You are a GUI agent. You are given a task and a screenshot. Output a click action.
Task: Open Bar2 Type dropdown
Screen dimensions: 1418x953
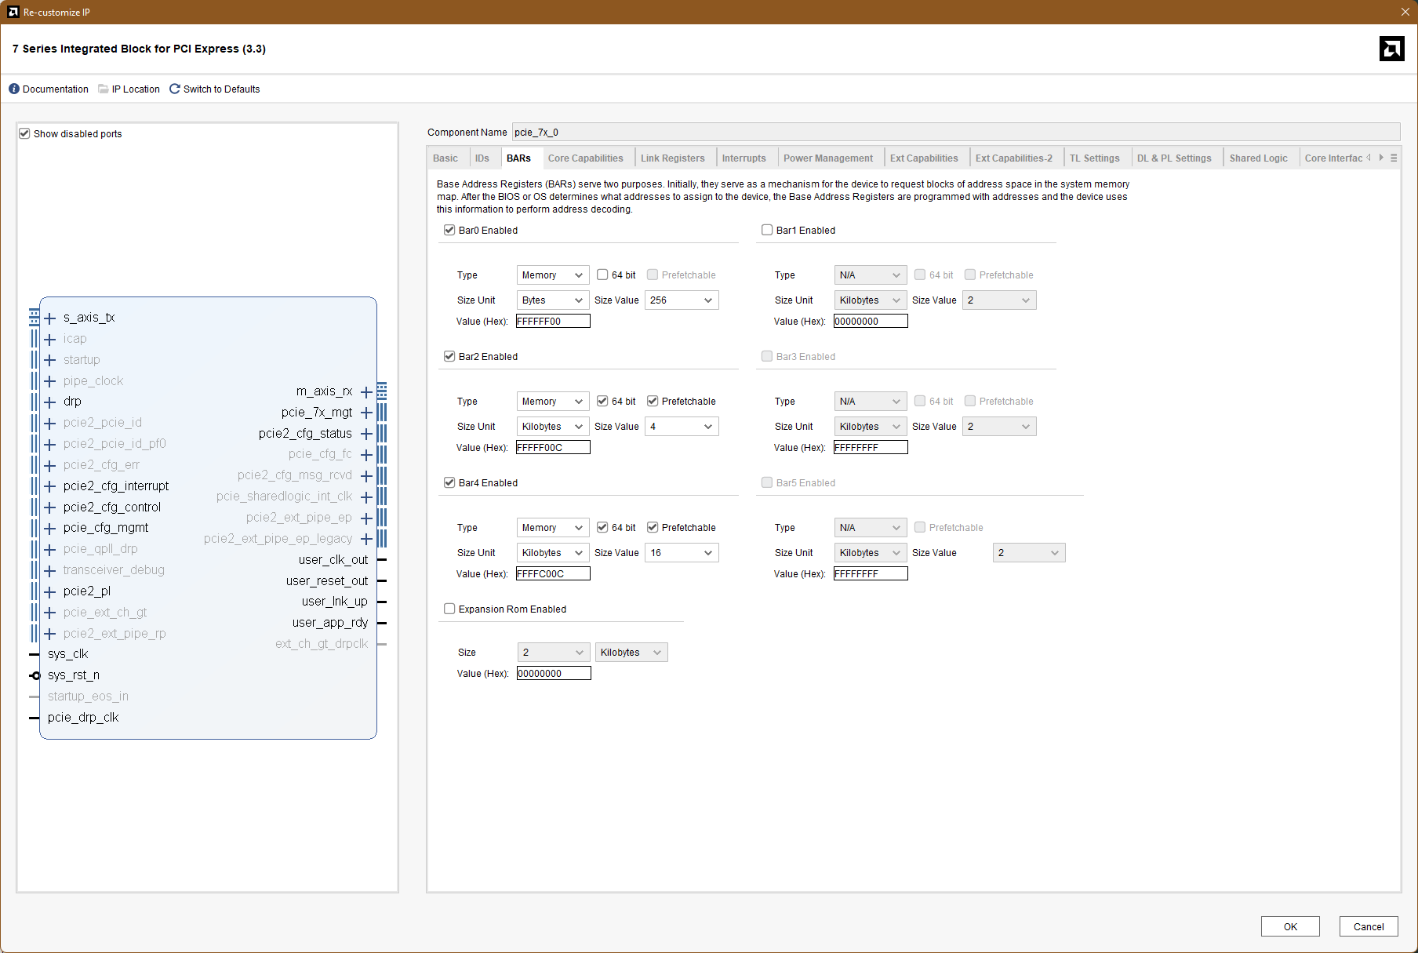coord(553,402)
